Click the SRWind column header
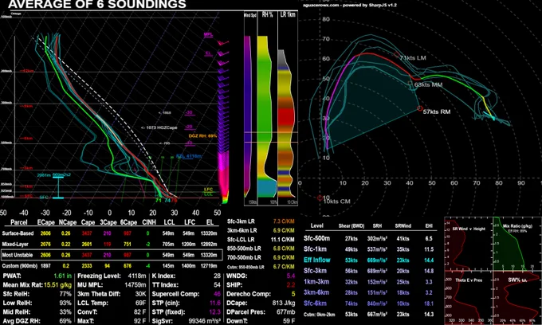 (403, 226)
